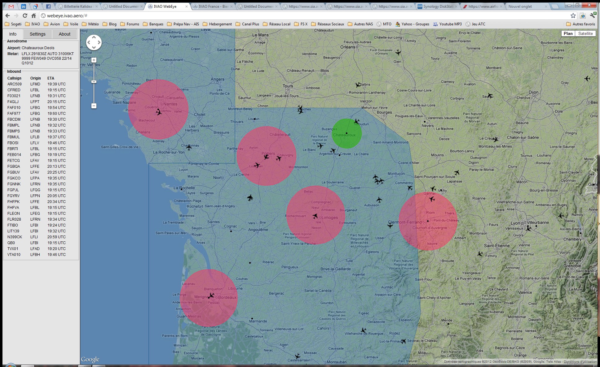Click the IE Tab extension icon
Image resolution: width=600 pixels, height=367 pixels.
(x=583, y=15)
